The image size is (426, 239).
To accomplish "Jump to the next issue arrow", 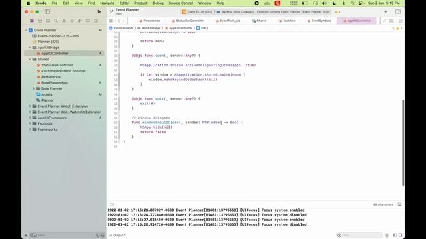I will (x=401, y=28).
